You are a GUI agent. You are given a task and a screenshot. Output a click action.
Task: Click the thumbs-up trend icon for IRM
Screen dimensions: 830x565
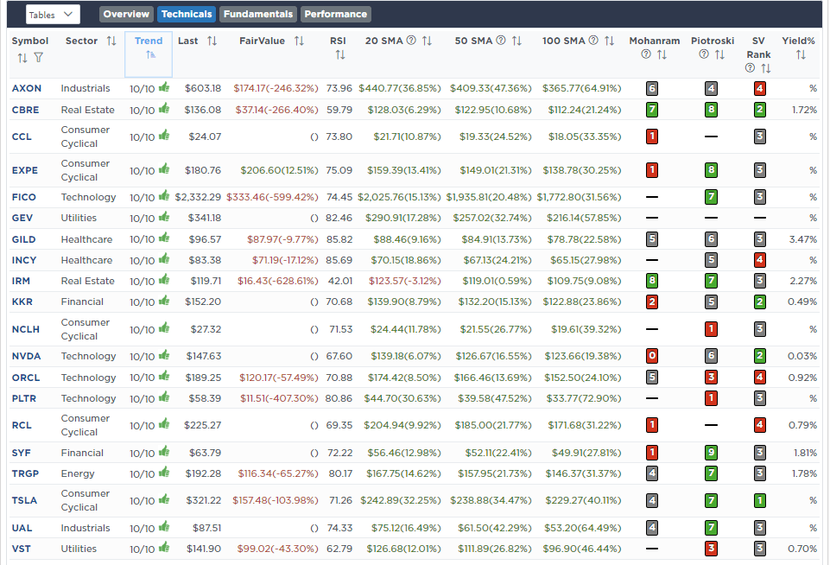164,280
